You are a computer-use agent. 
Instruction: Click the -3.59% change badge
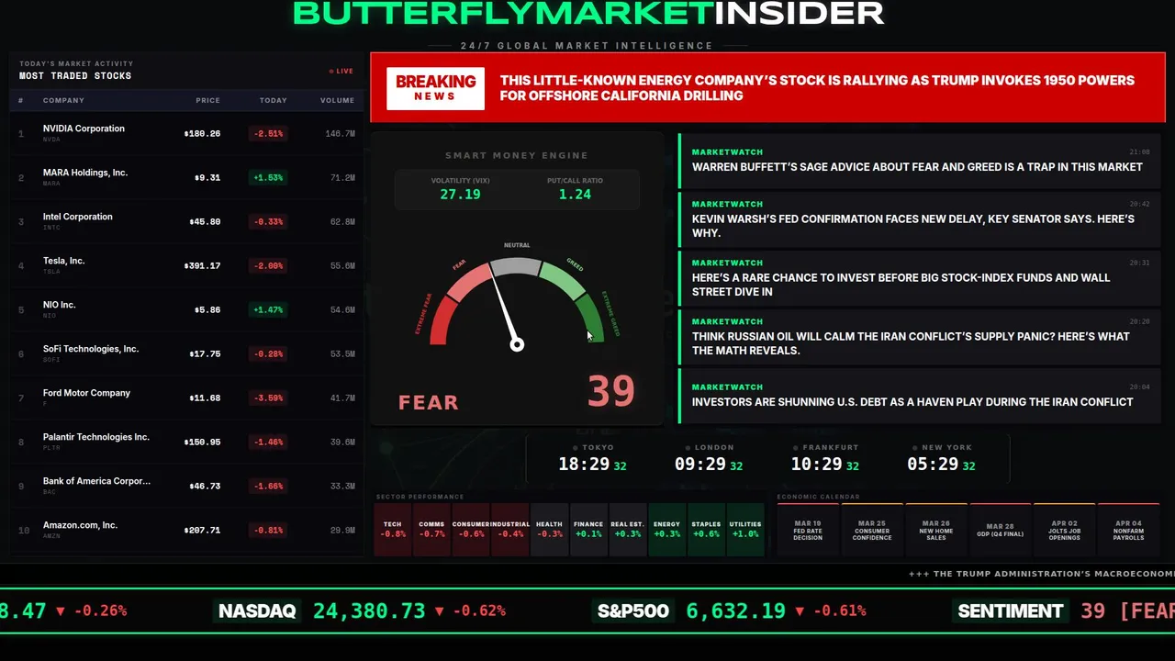point(268,398)
